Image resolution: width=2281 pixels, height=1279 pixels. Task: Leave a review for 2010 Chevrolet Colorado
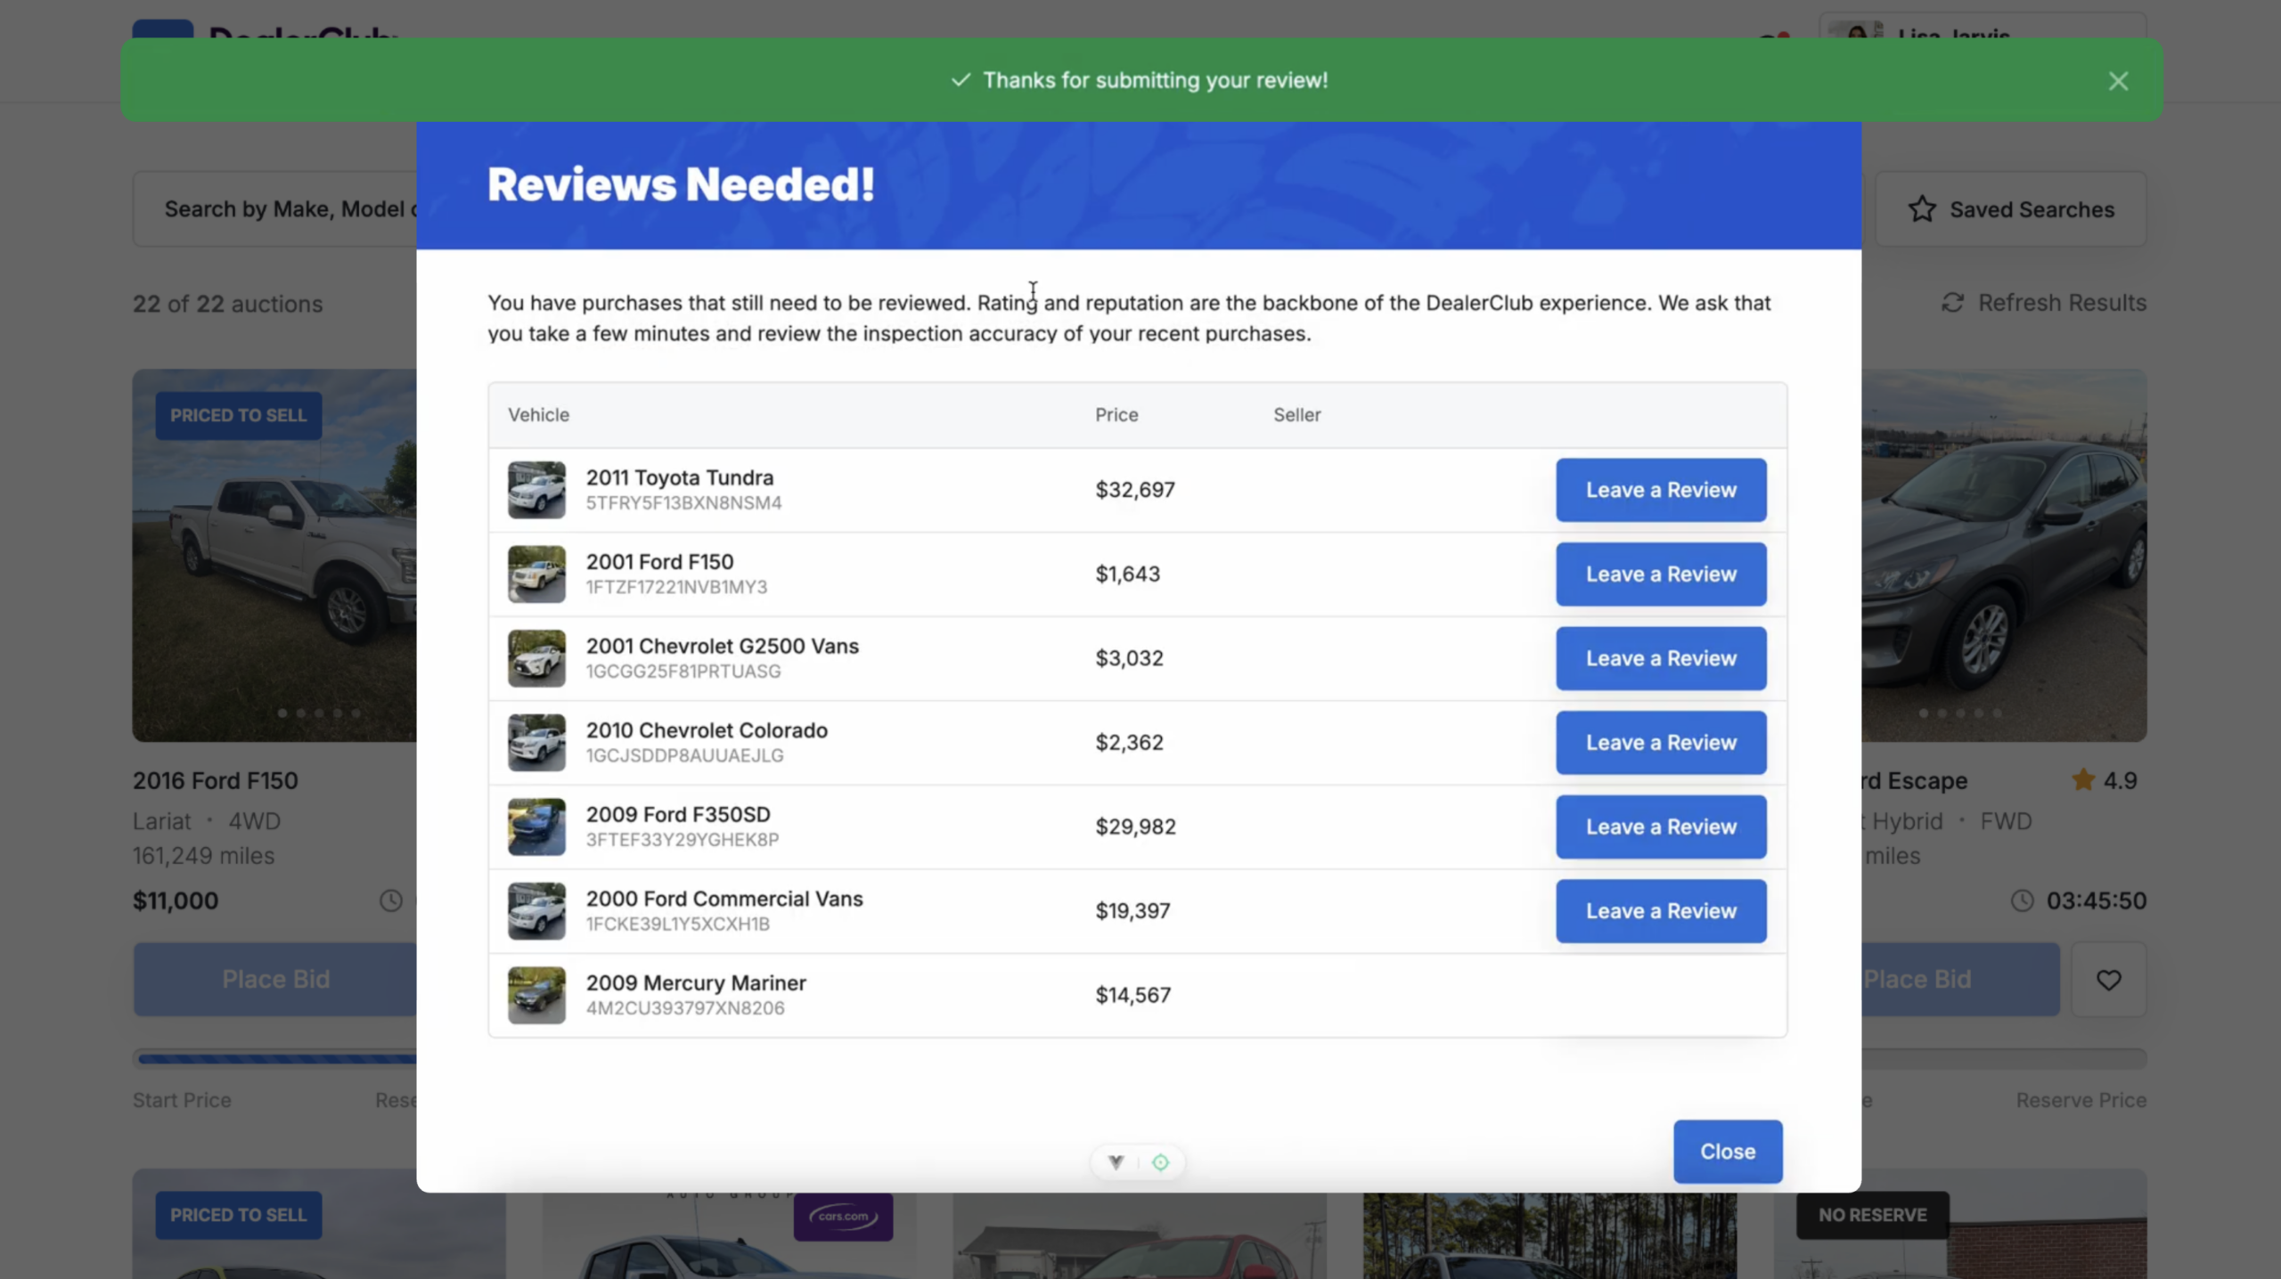point(1661,743)
